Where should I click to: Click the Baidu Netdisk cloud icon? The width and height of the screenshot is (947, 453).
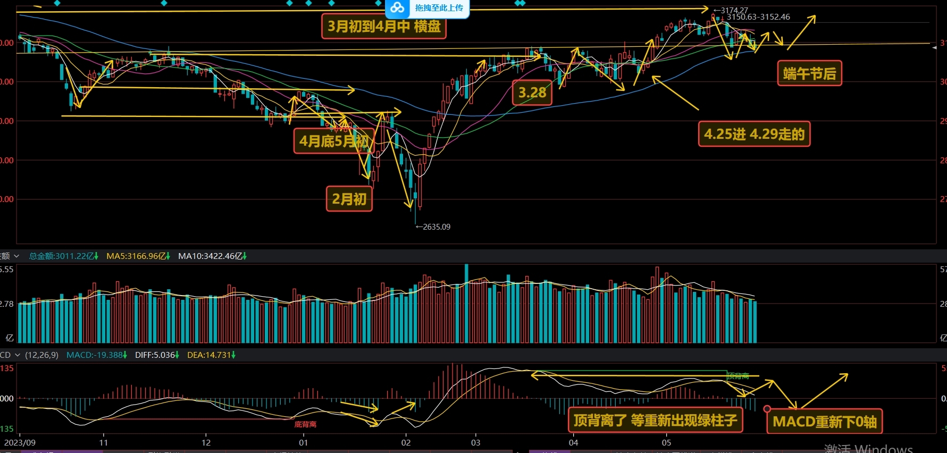pos(397,8)
